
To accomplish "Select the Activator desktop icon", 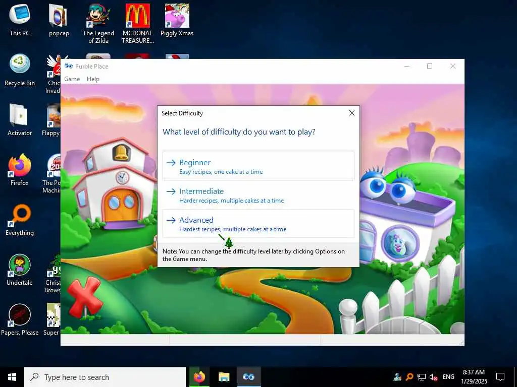I will [20, 120].
